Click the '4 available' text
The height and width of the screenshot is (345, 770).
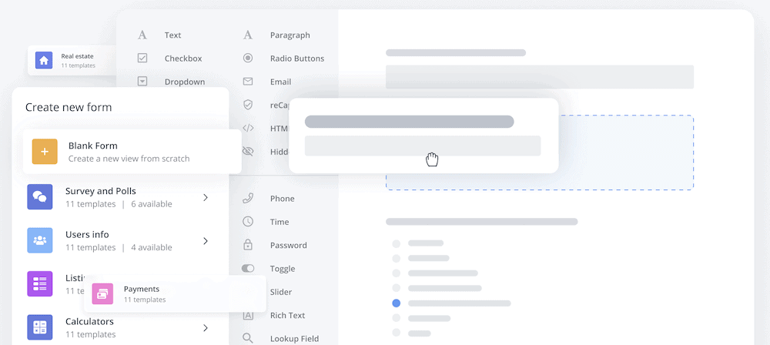[x=151, y=248]
